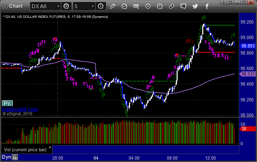This screenshot has height=162, width=257.
Task: Click the 04:00 time axis label
Action: pos(134,158)
